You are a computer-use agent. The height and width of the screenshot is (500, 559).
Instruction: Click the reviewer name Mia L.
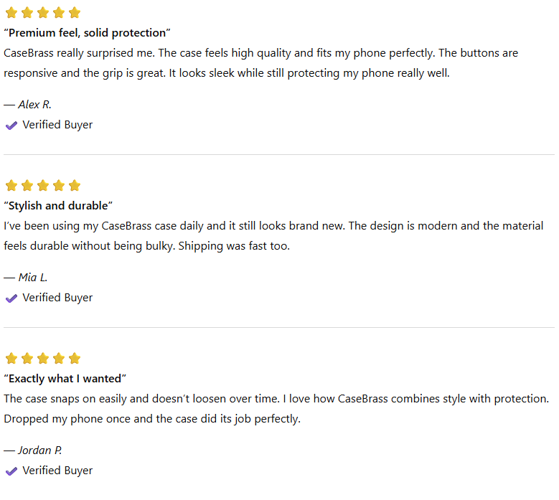pos(33,278)
